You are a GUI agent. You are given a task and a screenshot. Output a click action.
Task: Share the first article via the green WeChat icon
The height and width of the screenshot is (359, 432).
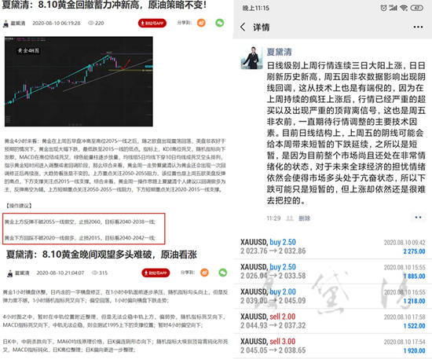(220, 23)
